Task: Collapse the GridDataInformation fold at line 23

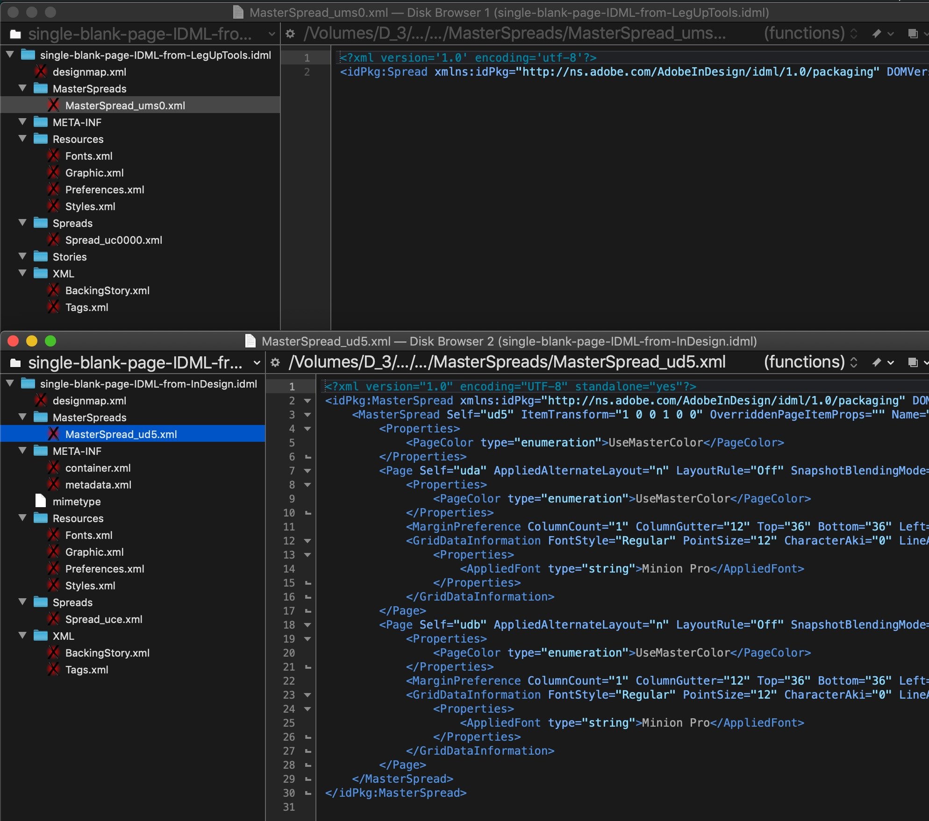Action: pos(307,695)
